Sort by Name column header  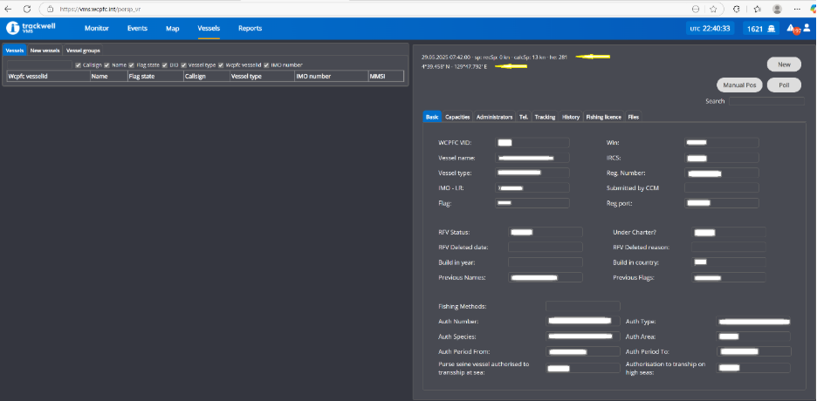point(108,76)
